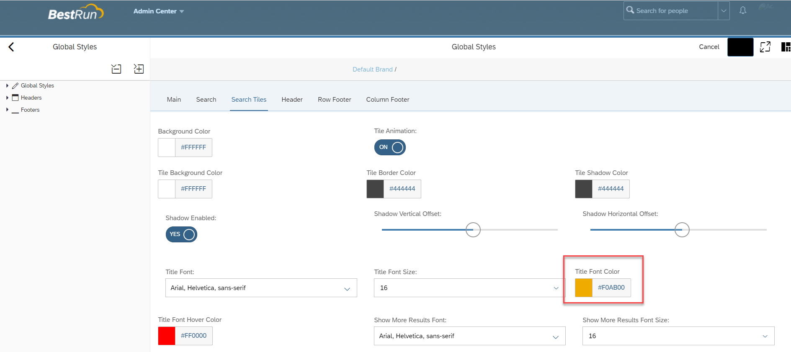Image resolution: width=791 pixels, height=352 pixels.
Task: Click the Tile Shadow Color #444444 value
Action: pos(611,189)
